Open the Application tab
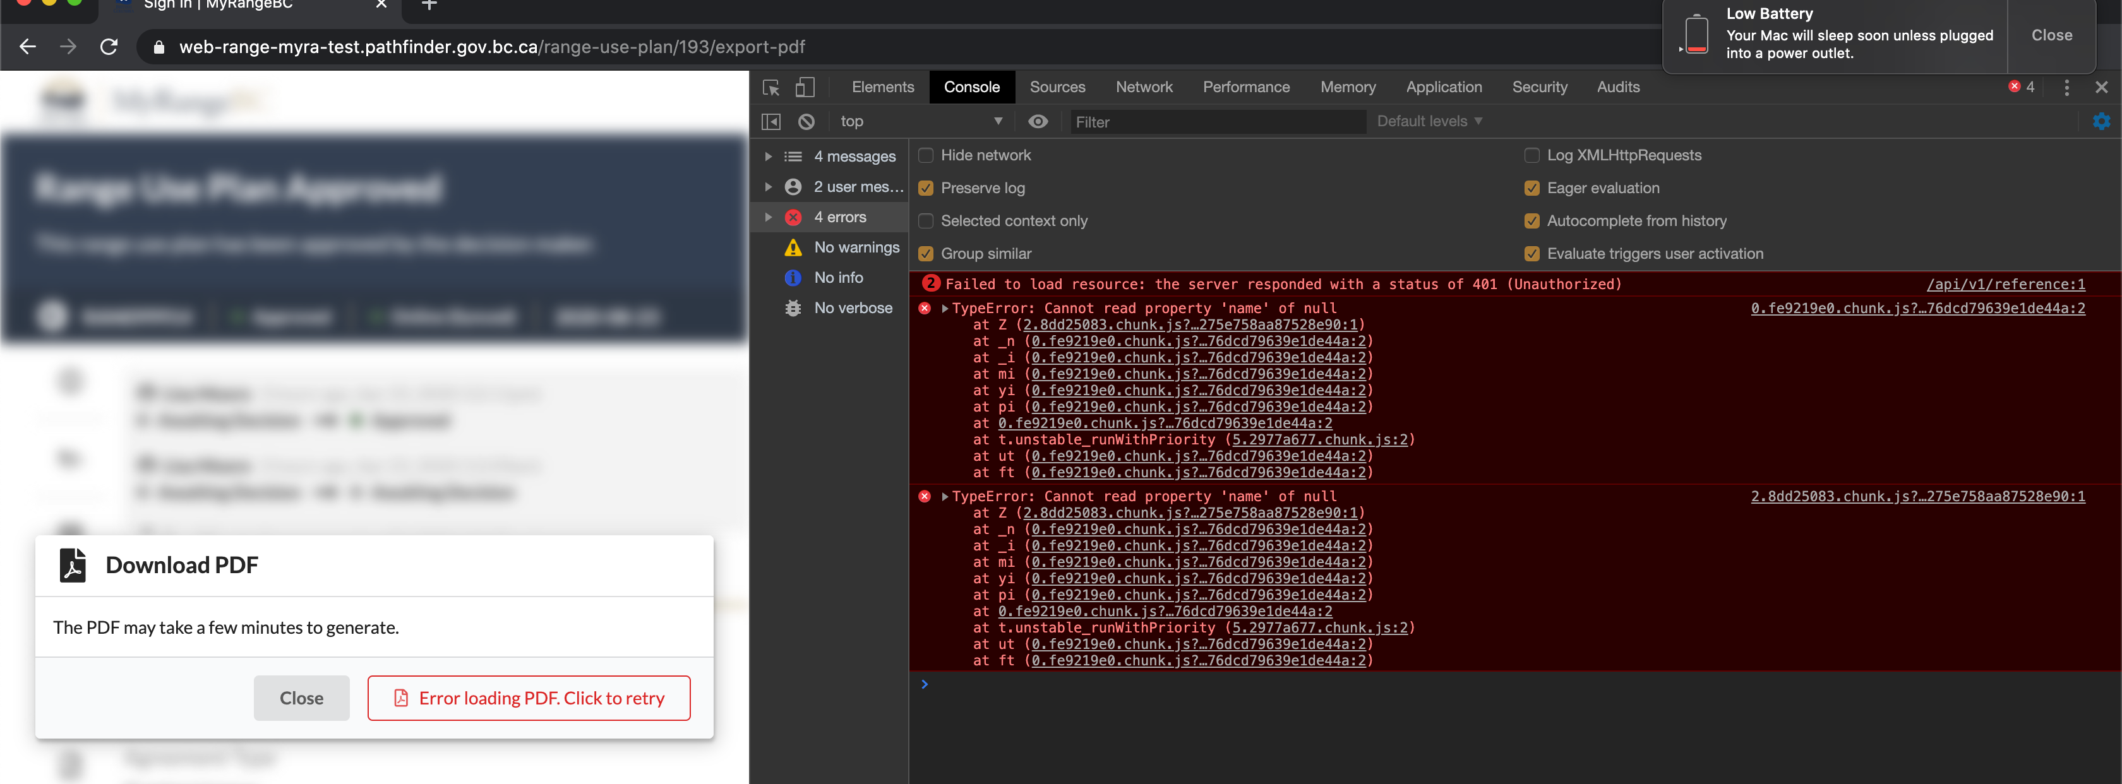The image size is (2122, 784). (x=1443, y=87)
